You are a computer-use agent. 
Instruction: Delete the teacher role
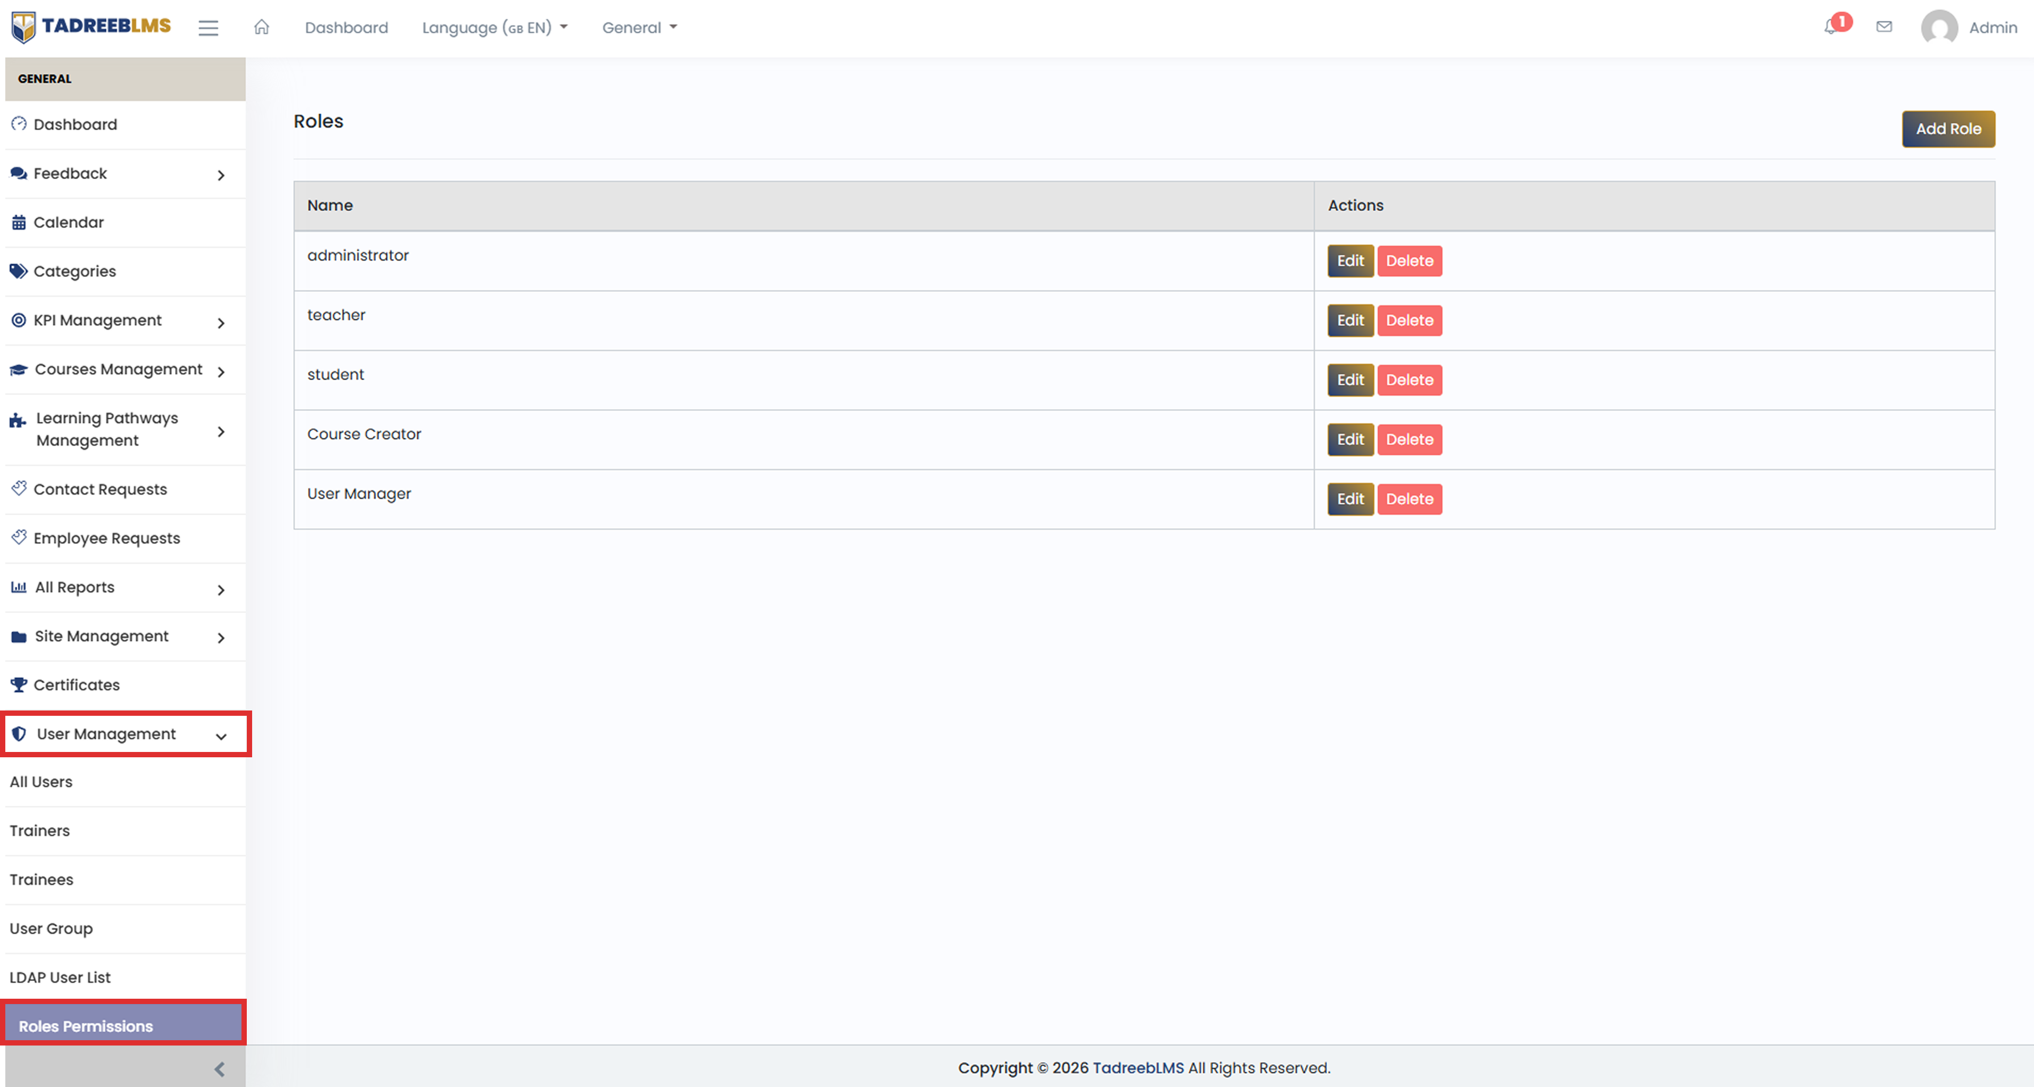click(1410, 321)
